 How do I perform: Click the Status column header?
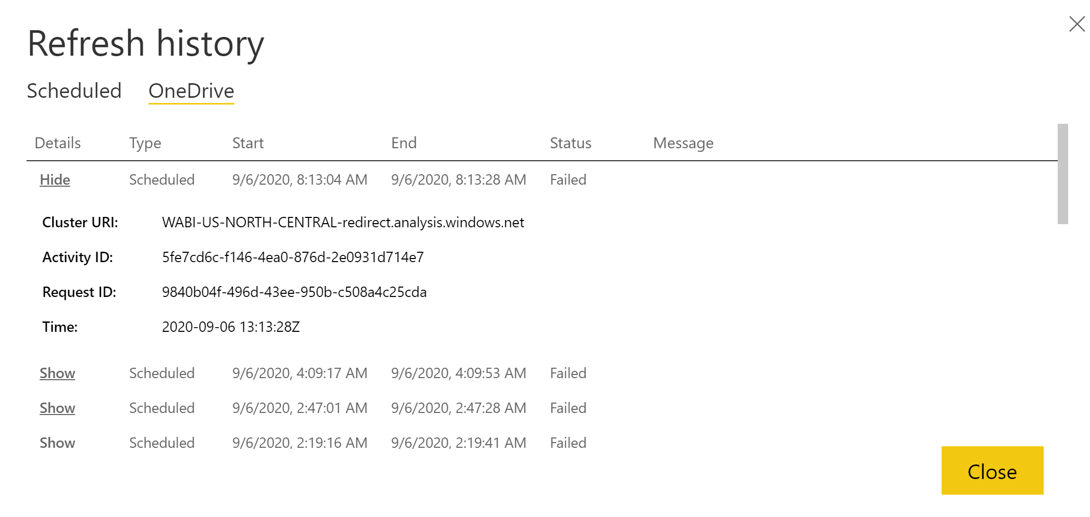tap(571, 143)
